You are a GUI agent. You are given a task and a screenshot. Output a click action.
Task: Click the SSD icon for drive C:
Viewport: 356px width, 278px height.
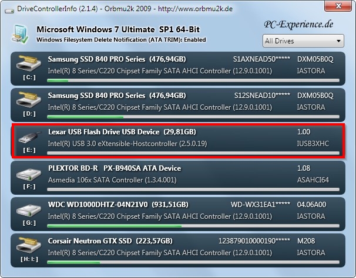(x=29, y=63)
